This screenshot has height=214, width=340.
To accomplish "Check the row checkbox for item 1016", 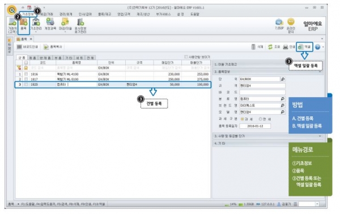I will pyautogui.click(x=26, y=74).
